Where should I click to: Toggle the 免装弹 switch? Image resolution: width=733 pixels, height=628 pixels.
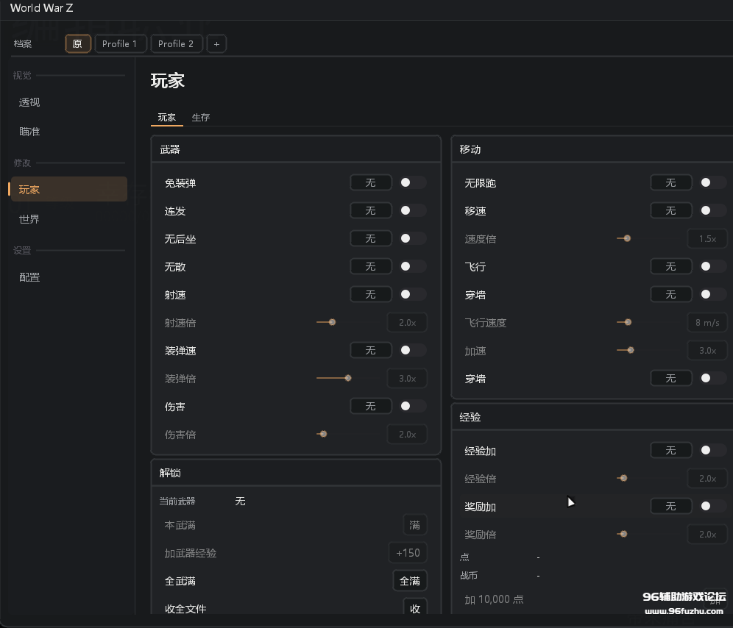[x=412, y=182]
